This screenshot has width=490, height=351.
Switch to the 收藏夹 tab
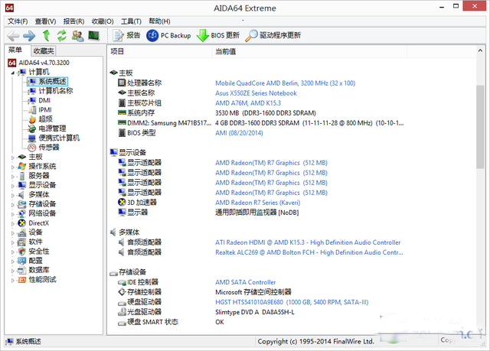coord(44,50)
